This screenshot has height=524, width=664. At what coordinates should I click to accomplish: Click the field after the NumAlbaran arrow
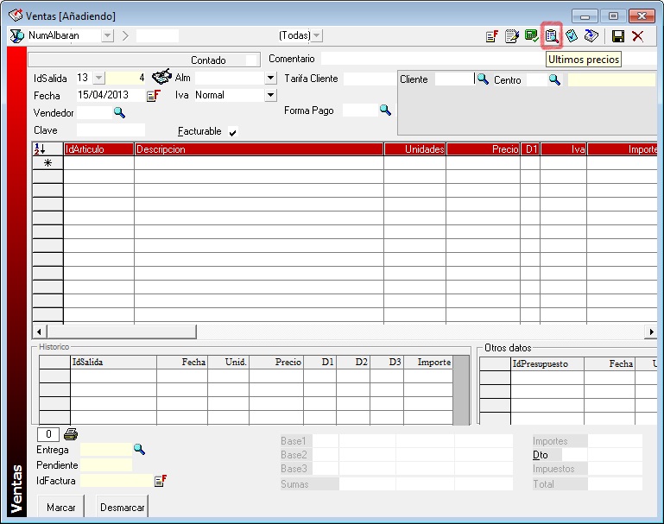point(157,35)
